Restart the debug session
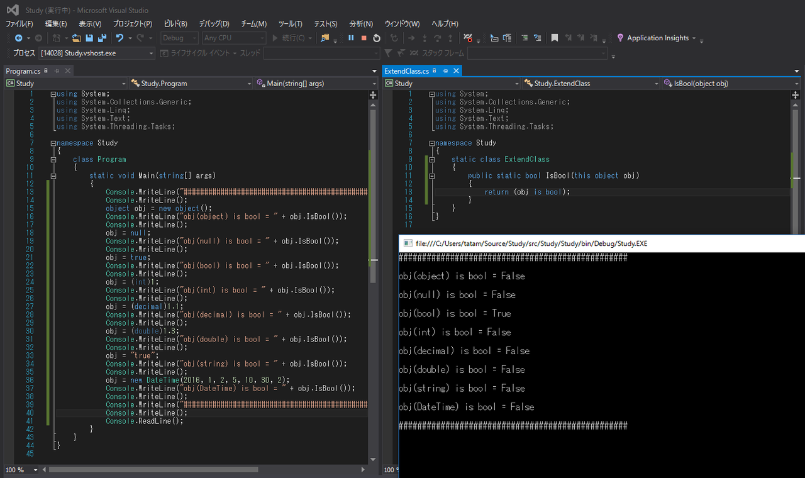This screenshot has height=478, width=805. point(377,38)
